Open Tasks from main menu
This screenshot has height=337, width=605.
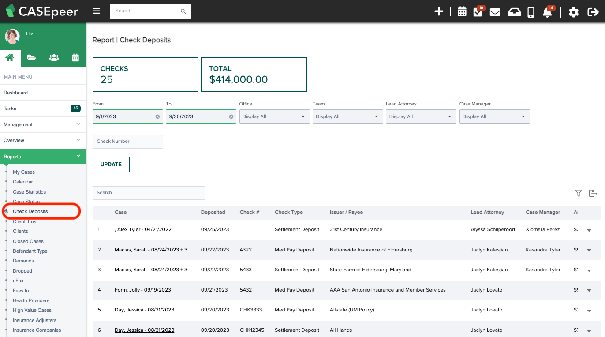[x=43, y=109]
